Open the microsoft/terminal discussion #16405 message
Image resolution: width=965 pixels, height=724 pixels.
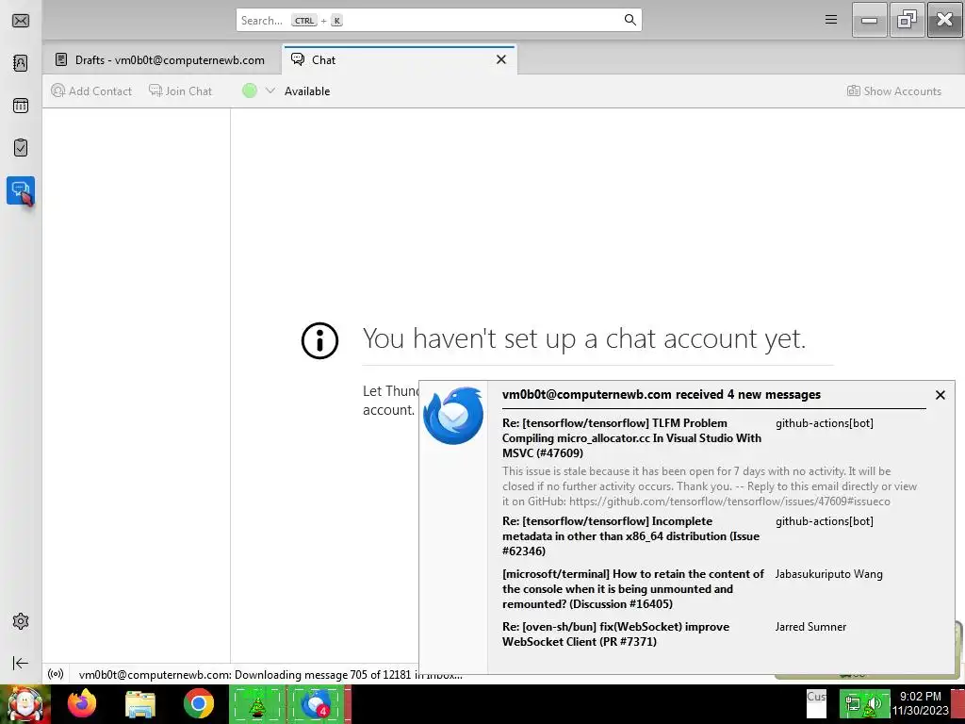[x=632, y=588]
